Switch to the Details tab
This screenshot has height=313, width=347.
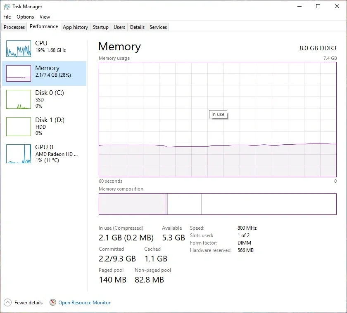click(x=137, y=27)
